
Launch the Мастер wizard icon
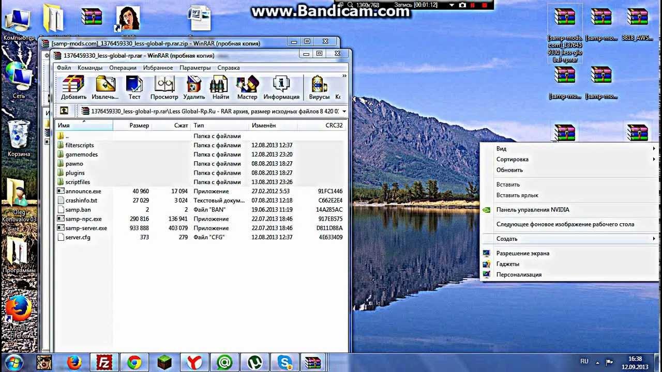[247, 87]
